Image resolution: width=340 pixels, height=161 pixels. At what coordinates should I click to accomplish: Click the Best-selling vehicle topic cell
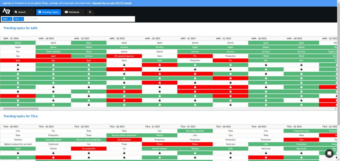(195, 131)
